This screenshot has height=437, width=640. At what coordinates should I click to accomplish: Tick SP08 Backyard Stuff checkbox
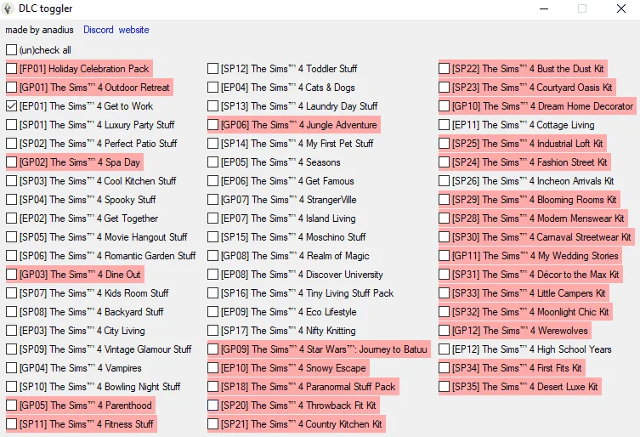point(11,312)
